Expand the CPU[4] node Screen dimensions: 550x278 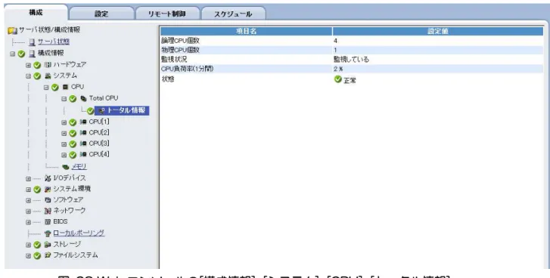[64, 155]
